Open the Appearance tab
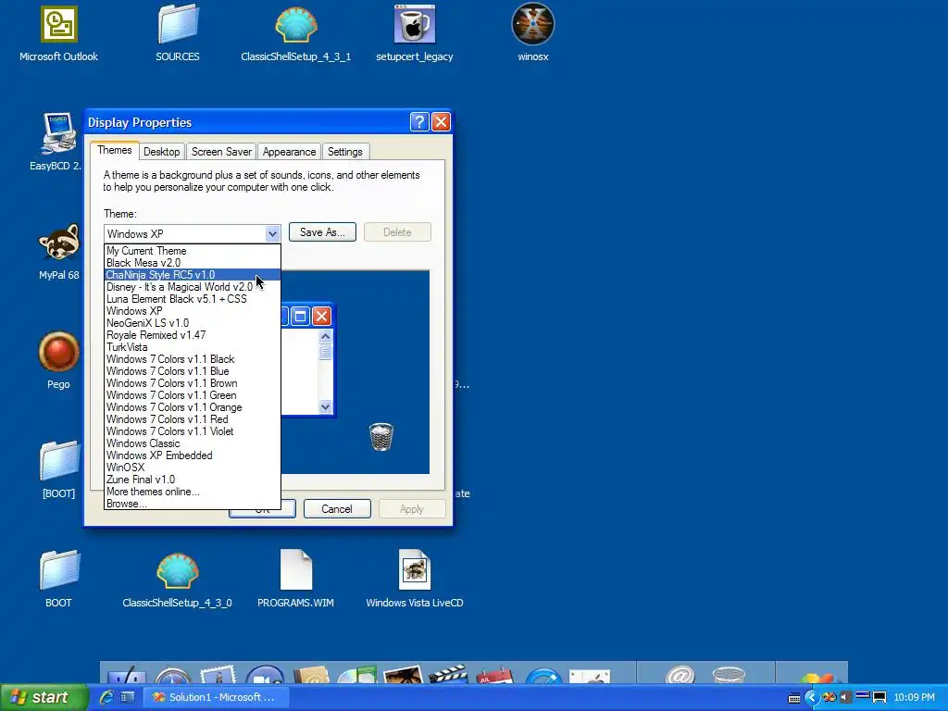 click(289, 151)
